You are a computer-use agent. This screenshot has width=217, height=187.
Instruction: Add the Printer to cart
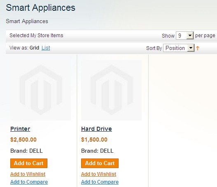click(29, 163)
